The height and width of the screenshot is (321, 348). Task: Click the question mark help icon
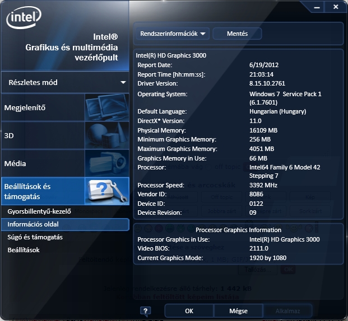click(x=145, y=311)
